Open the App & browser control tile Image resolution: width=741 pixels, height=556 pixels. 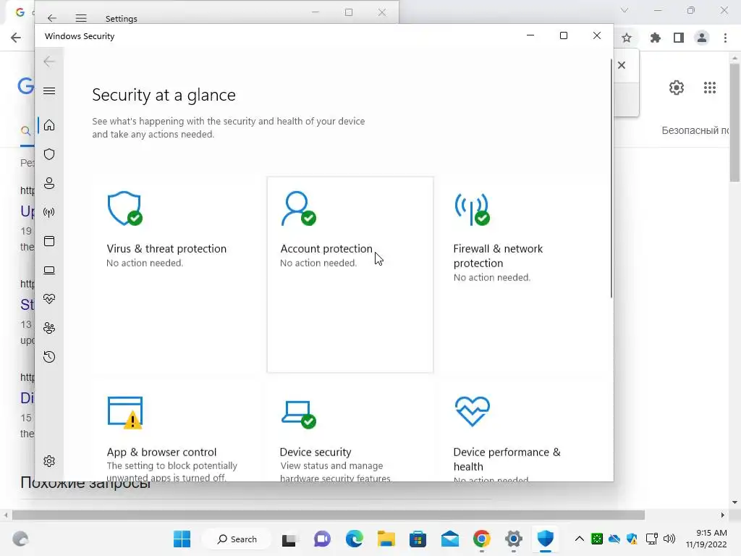coord(177,431)
